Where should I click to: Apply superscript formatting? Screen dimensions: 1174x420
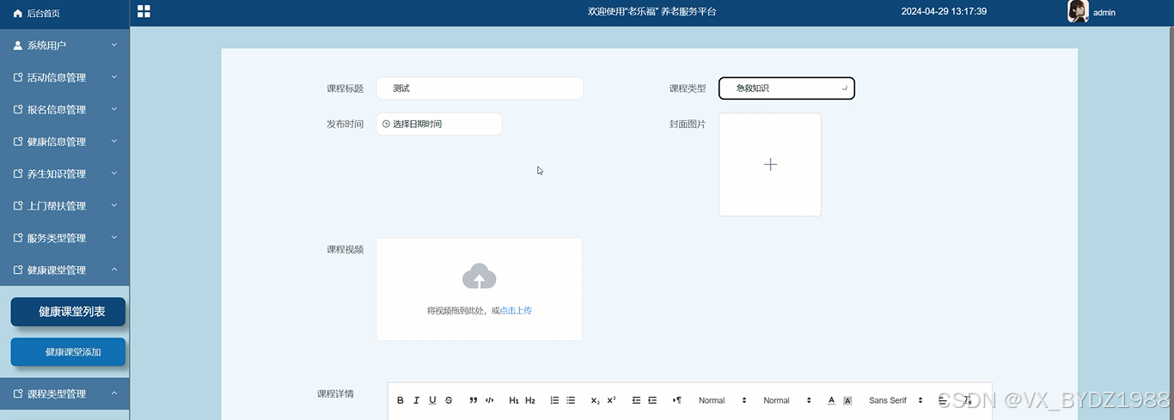(612, 400)
